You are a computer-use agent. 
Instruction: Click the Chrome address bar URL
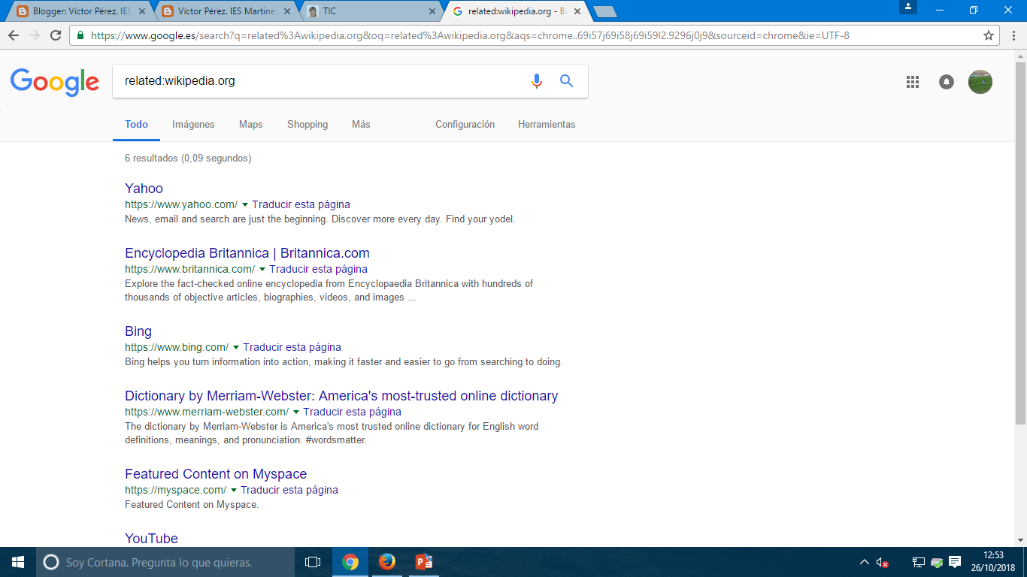click(x=470, y=35)
